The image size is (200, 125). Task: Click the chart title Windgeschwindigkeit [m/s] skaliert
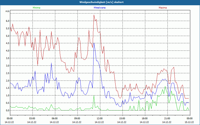101,2
